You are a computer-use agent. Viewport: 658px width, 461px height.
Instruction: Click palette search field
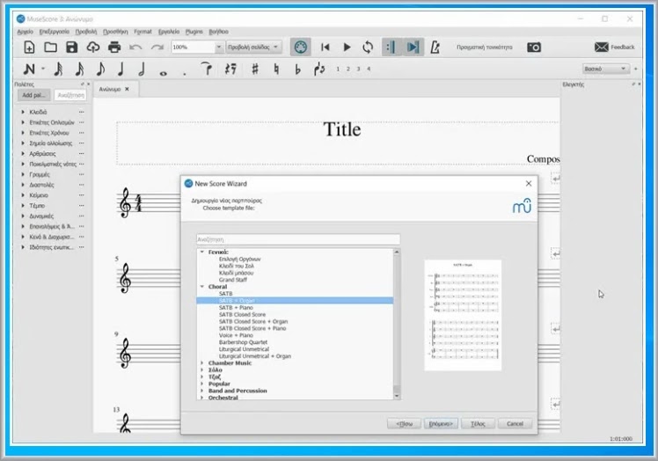pos(70,95)
